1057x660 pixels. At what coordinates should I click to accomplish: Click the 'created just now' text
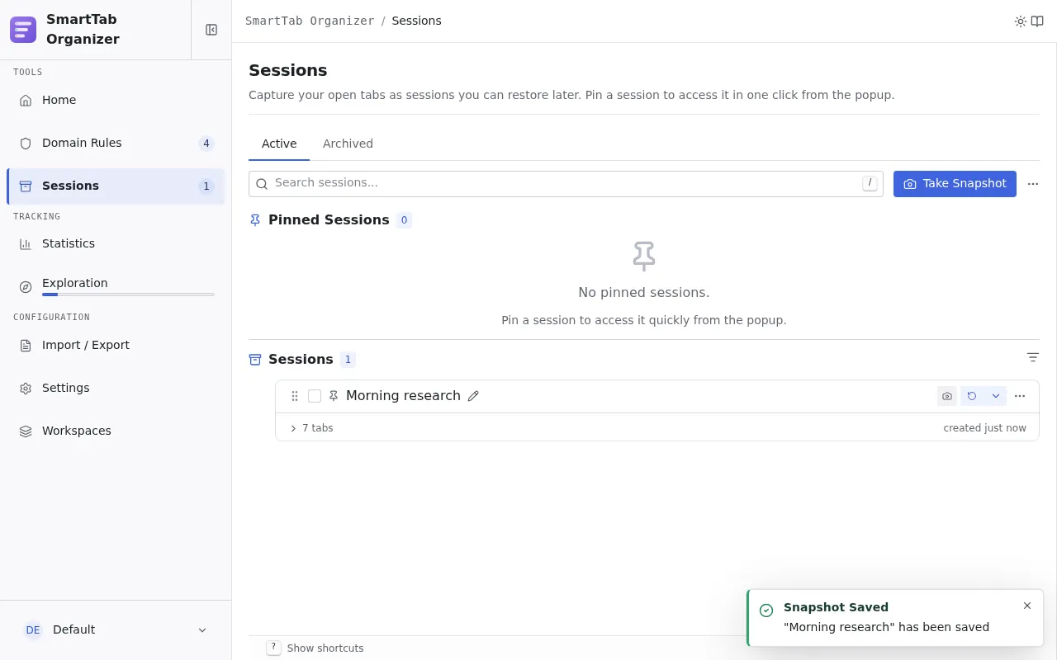point(984,428)
